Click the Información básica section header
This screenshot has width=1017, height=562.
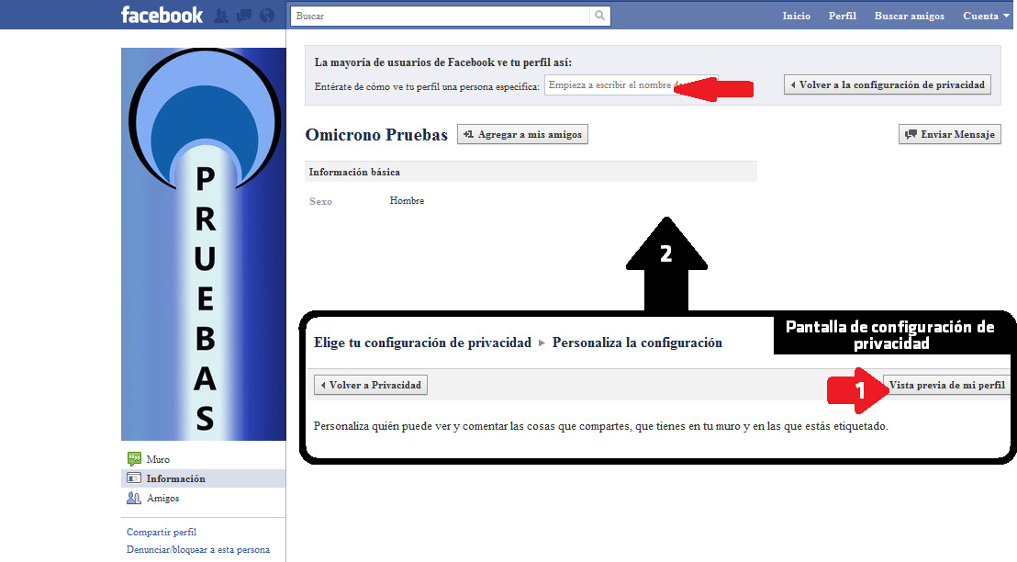click(531, 172)
